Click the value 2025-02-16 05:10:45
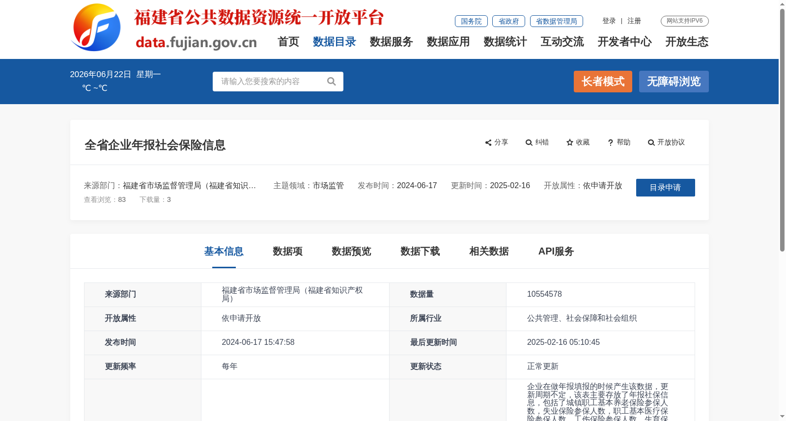 point(563,342)
